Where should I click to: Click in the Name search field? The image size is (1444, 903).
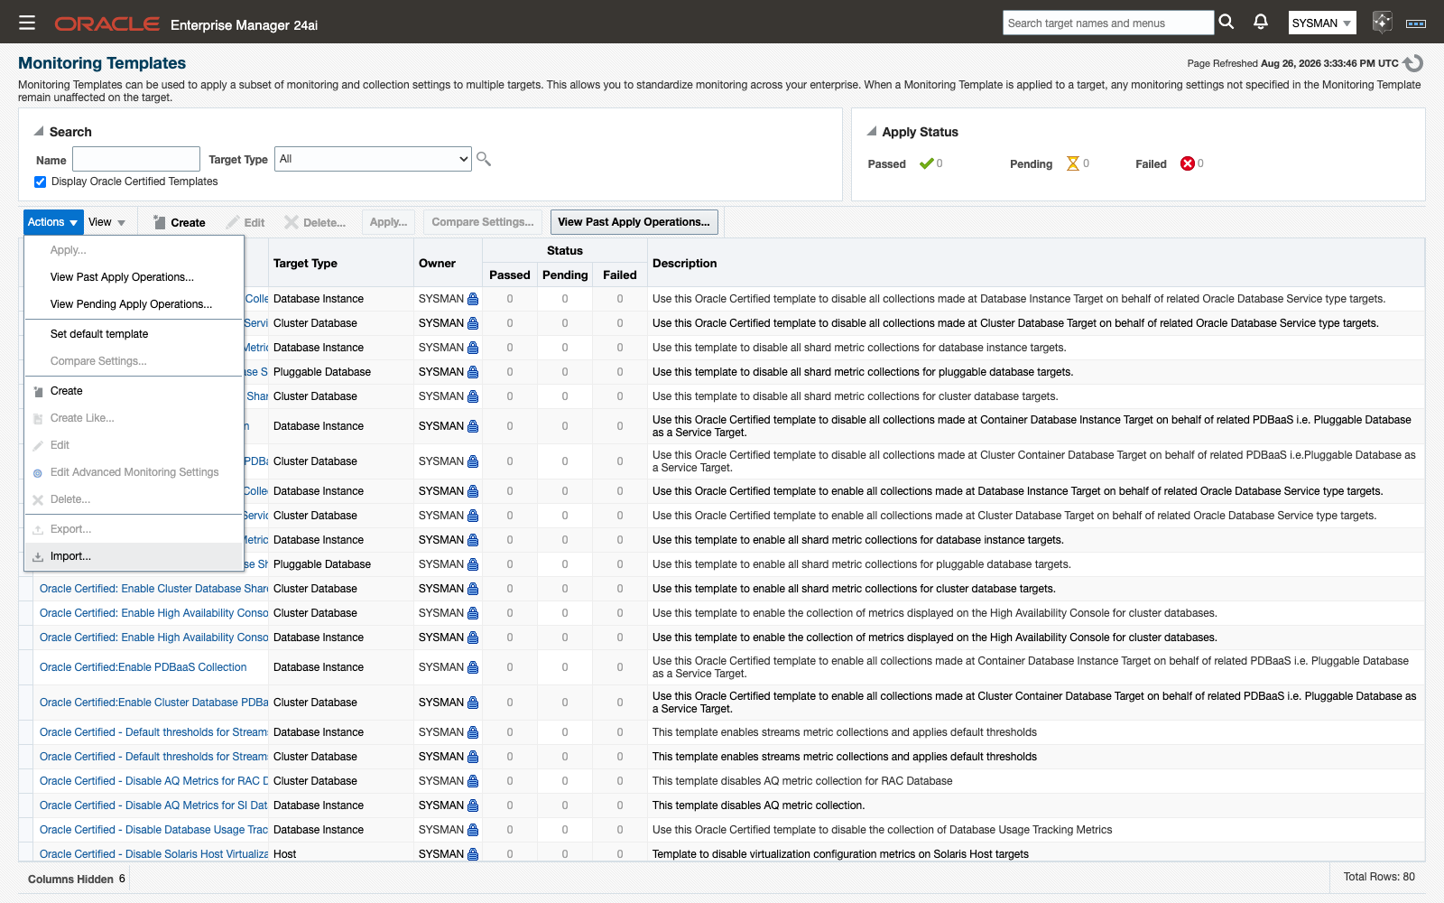coord(136,159)
